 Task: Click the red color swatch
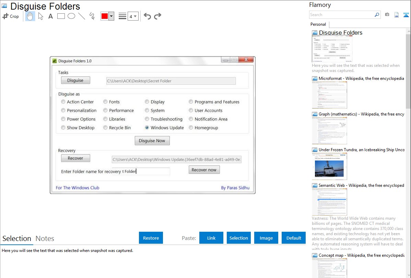click(x=104, y=16)
